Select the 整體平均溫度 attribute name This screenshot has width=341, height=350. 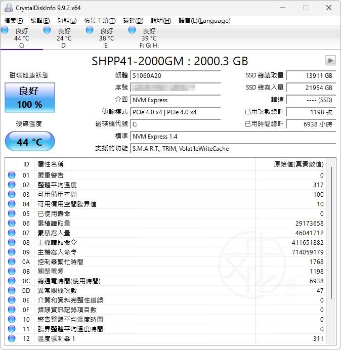pos(57,185)
